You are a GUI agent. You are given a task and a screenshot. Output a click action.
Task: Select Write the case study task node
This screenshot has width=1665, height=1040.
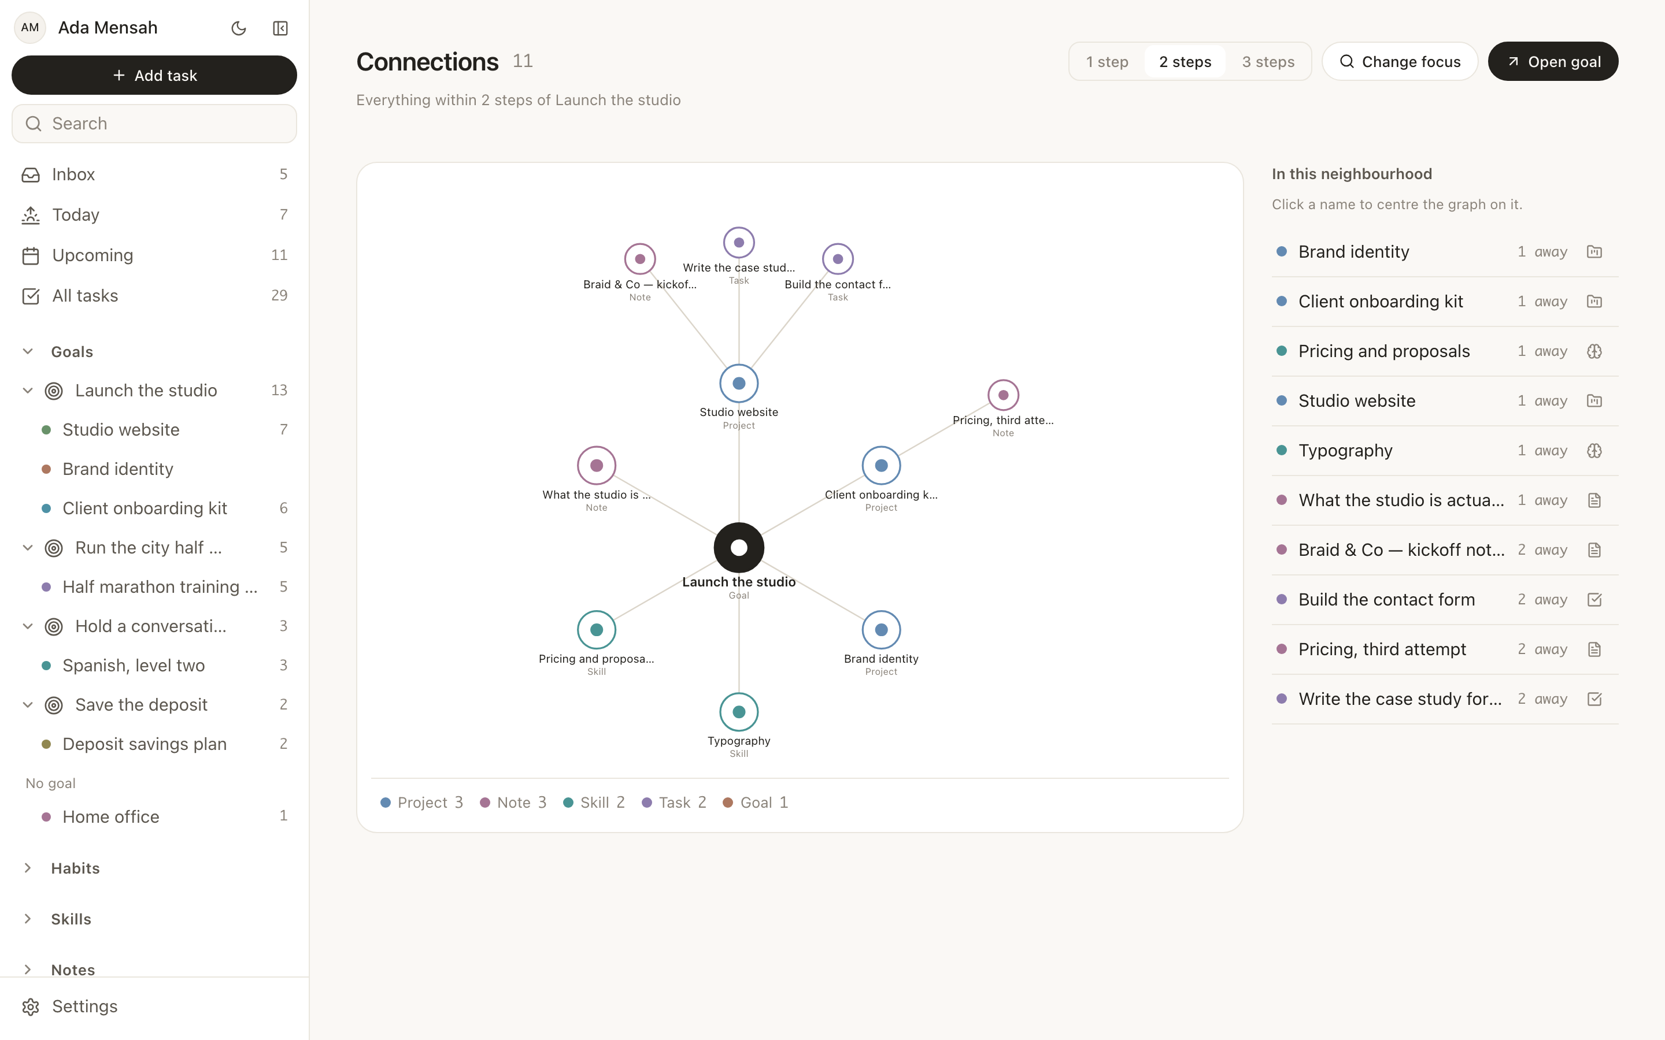click(739, 242)
